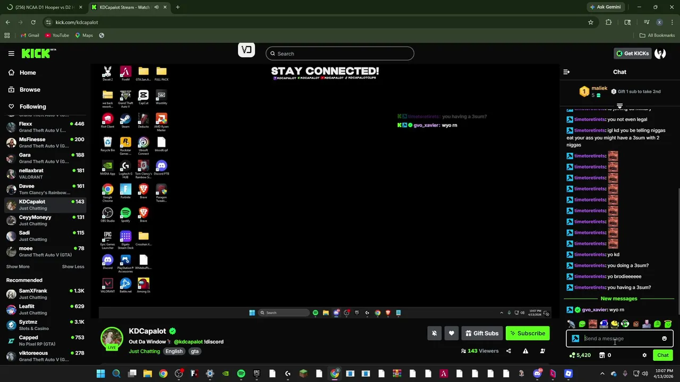Image resolution: width=680 pixels, height=382 pixels.
Task: Open a new Chrome tab
Action: coord(177,7)
